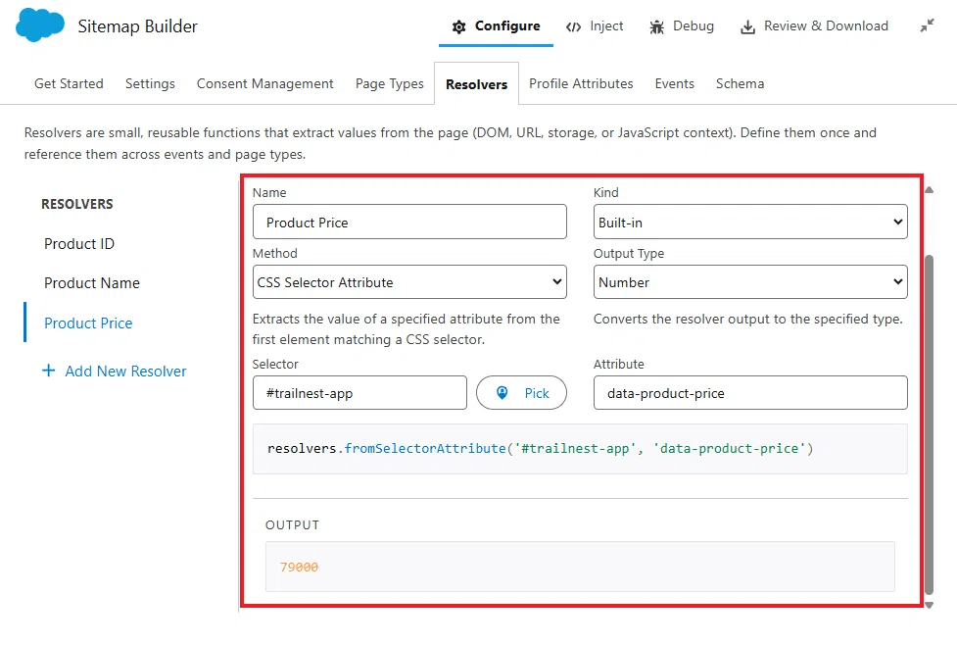This screenshot has width=957, height=645.
Task: Click the location pin icon in Pick button
Action: point(502,393)
